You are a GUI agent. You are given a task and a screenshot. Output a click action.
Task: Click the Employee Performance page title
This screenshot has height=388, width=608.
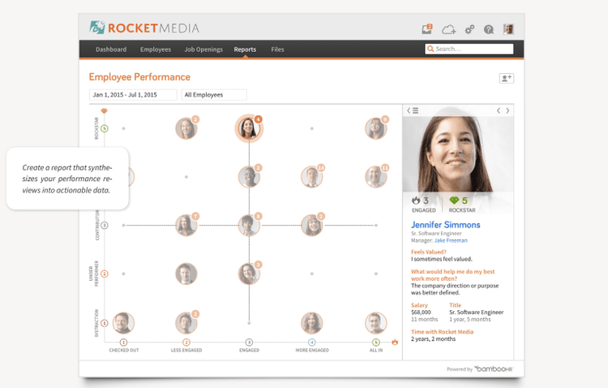(139, 77)
